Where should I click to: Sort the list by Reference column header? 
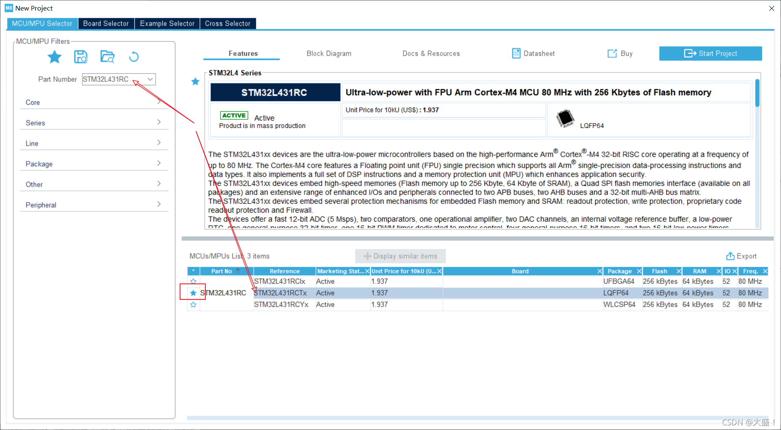[x=285, y=271]
